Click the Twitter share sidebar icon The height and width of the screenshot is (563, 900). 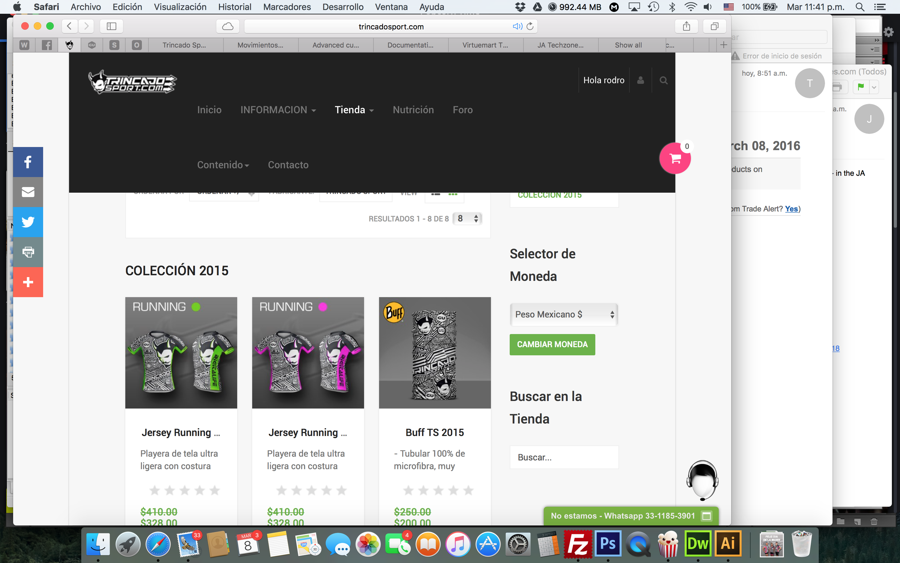[28, 222]
